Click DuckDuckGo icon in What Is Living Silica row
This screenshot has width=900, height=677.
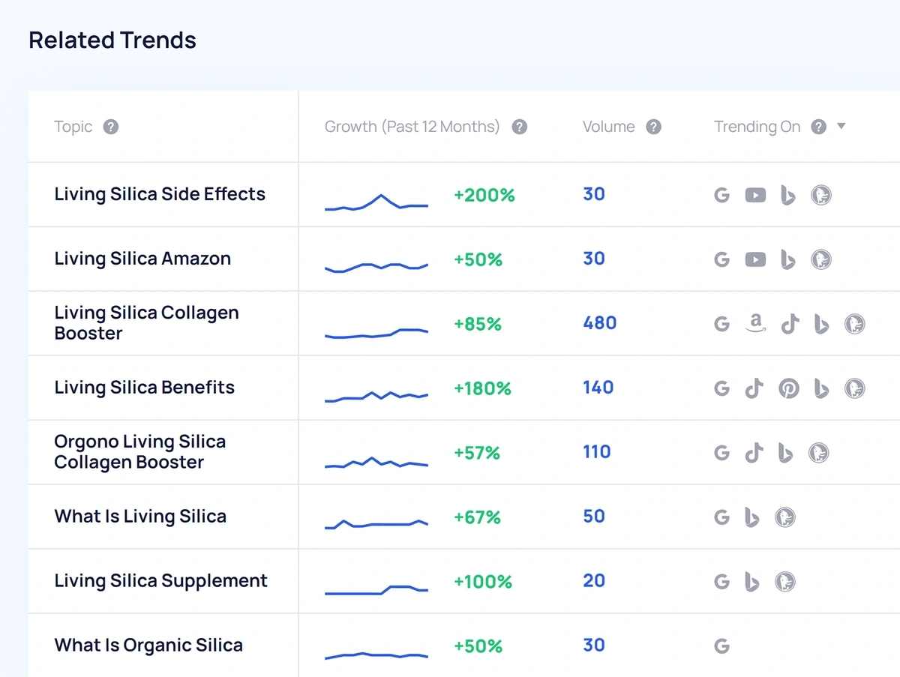(x=785, y=517)
